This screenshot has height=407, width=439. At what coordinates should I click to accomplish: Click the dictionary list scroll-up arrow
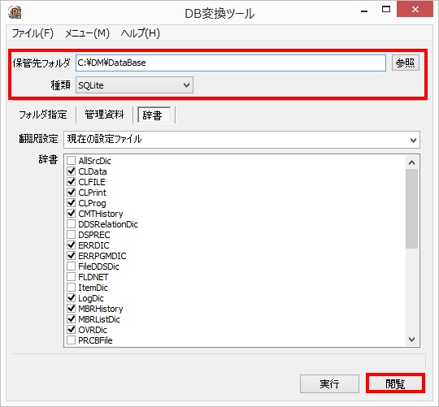(x=411, y=162)
